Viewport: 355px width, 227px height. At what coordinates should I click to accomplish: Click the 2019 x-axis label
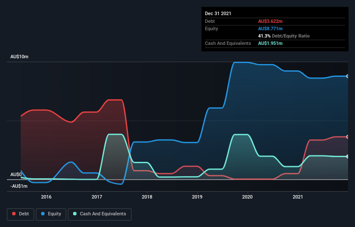(x=197, y=197)
